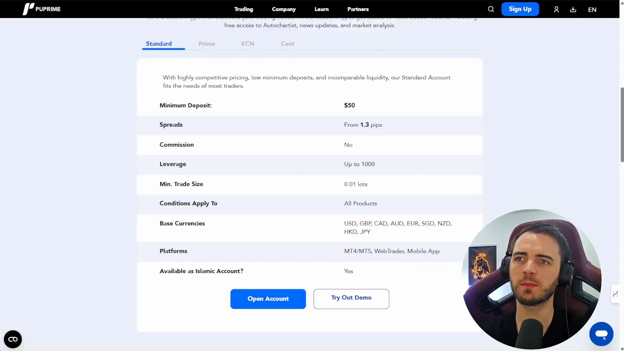
Task: Switch to the ECN account tab
Action: (248, 44)
